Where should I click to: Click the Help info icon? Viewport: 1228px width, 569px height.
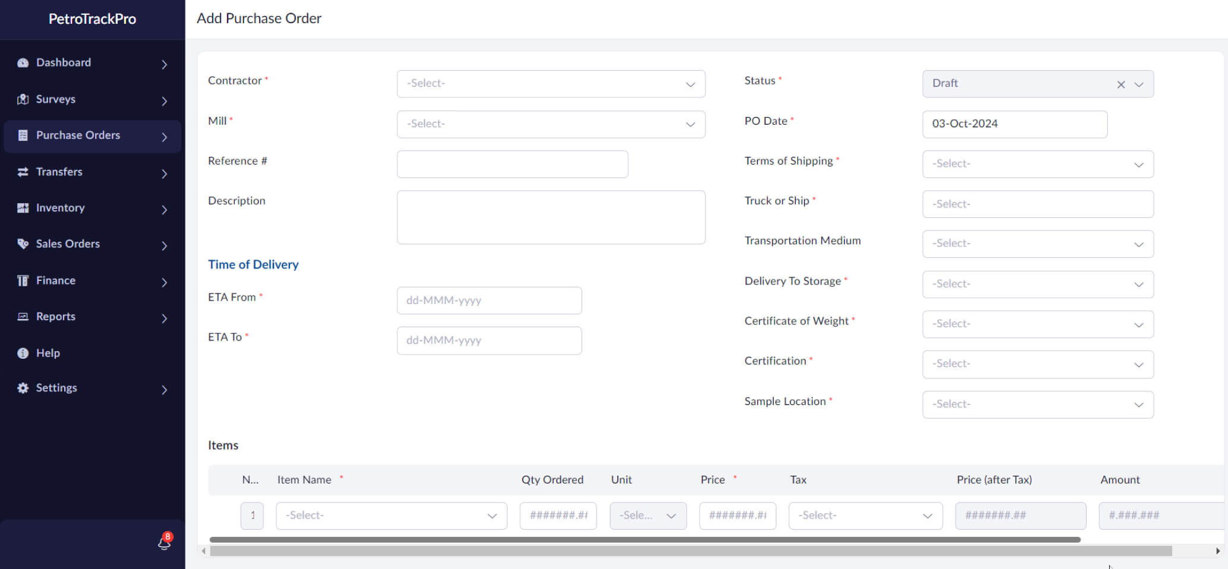pos(22,353)
